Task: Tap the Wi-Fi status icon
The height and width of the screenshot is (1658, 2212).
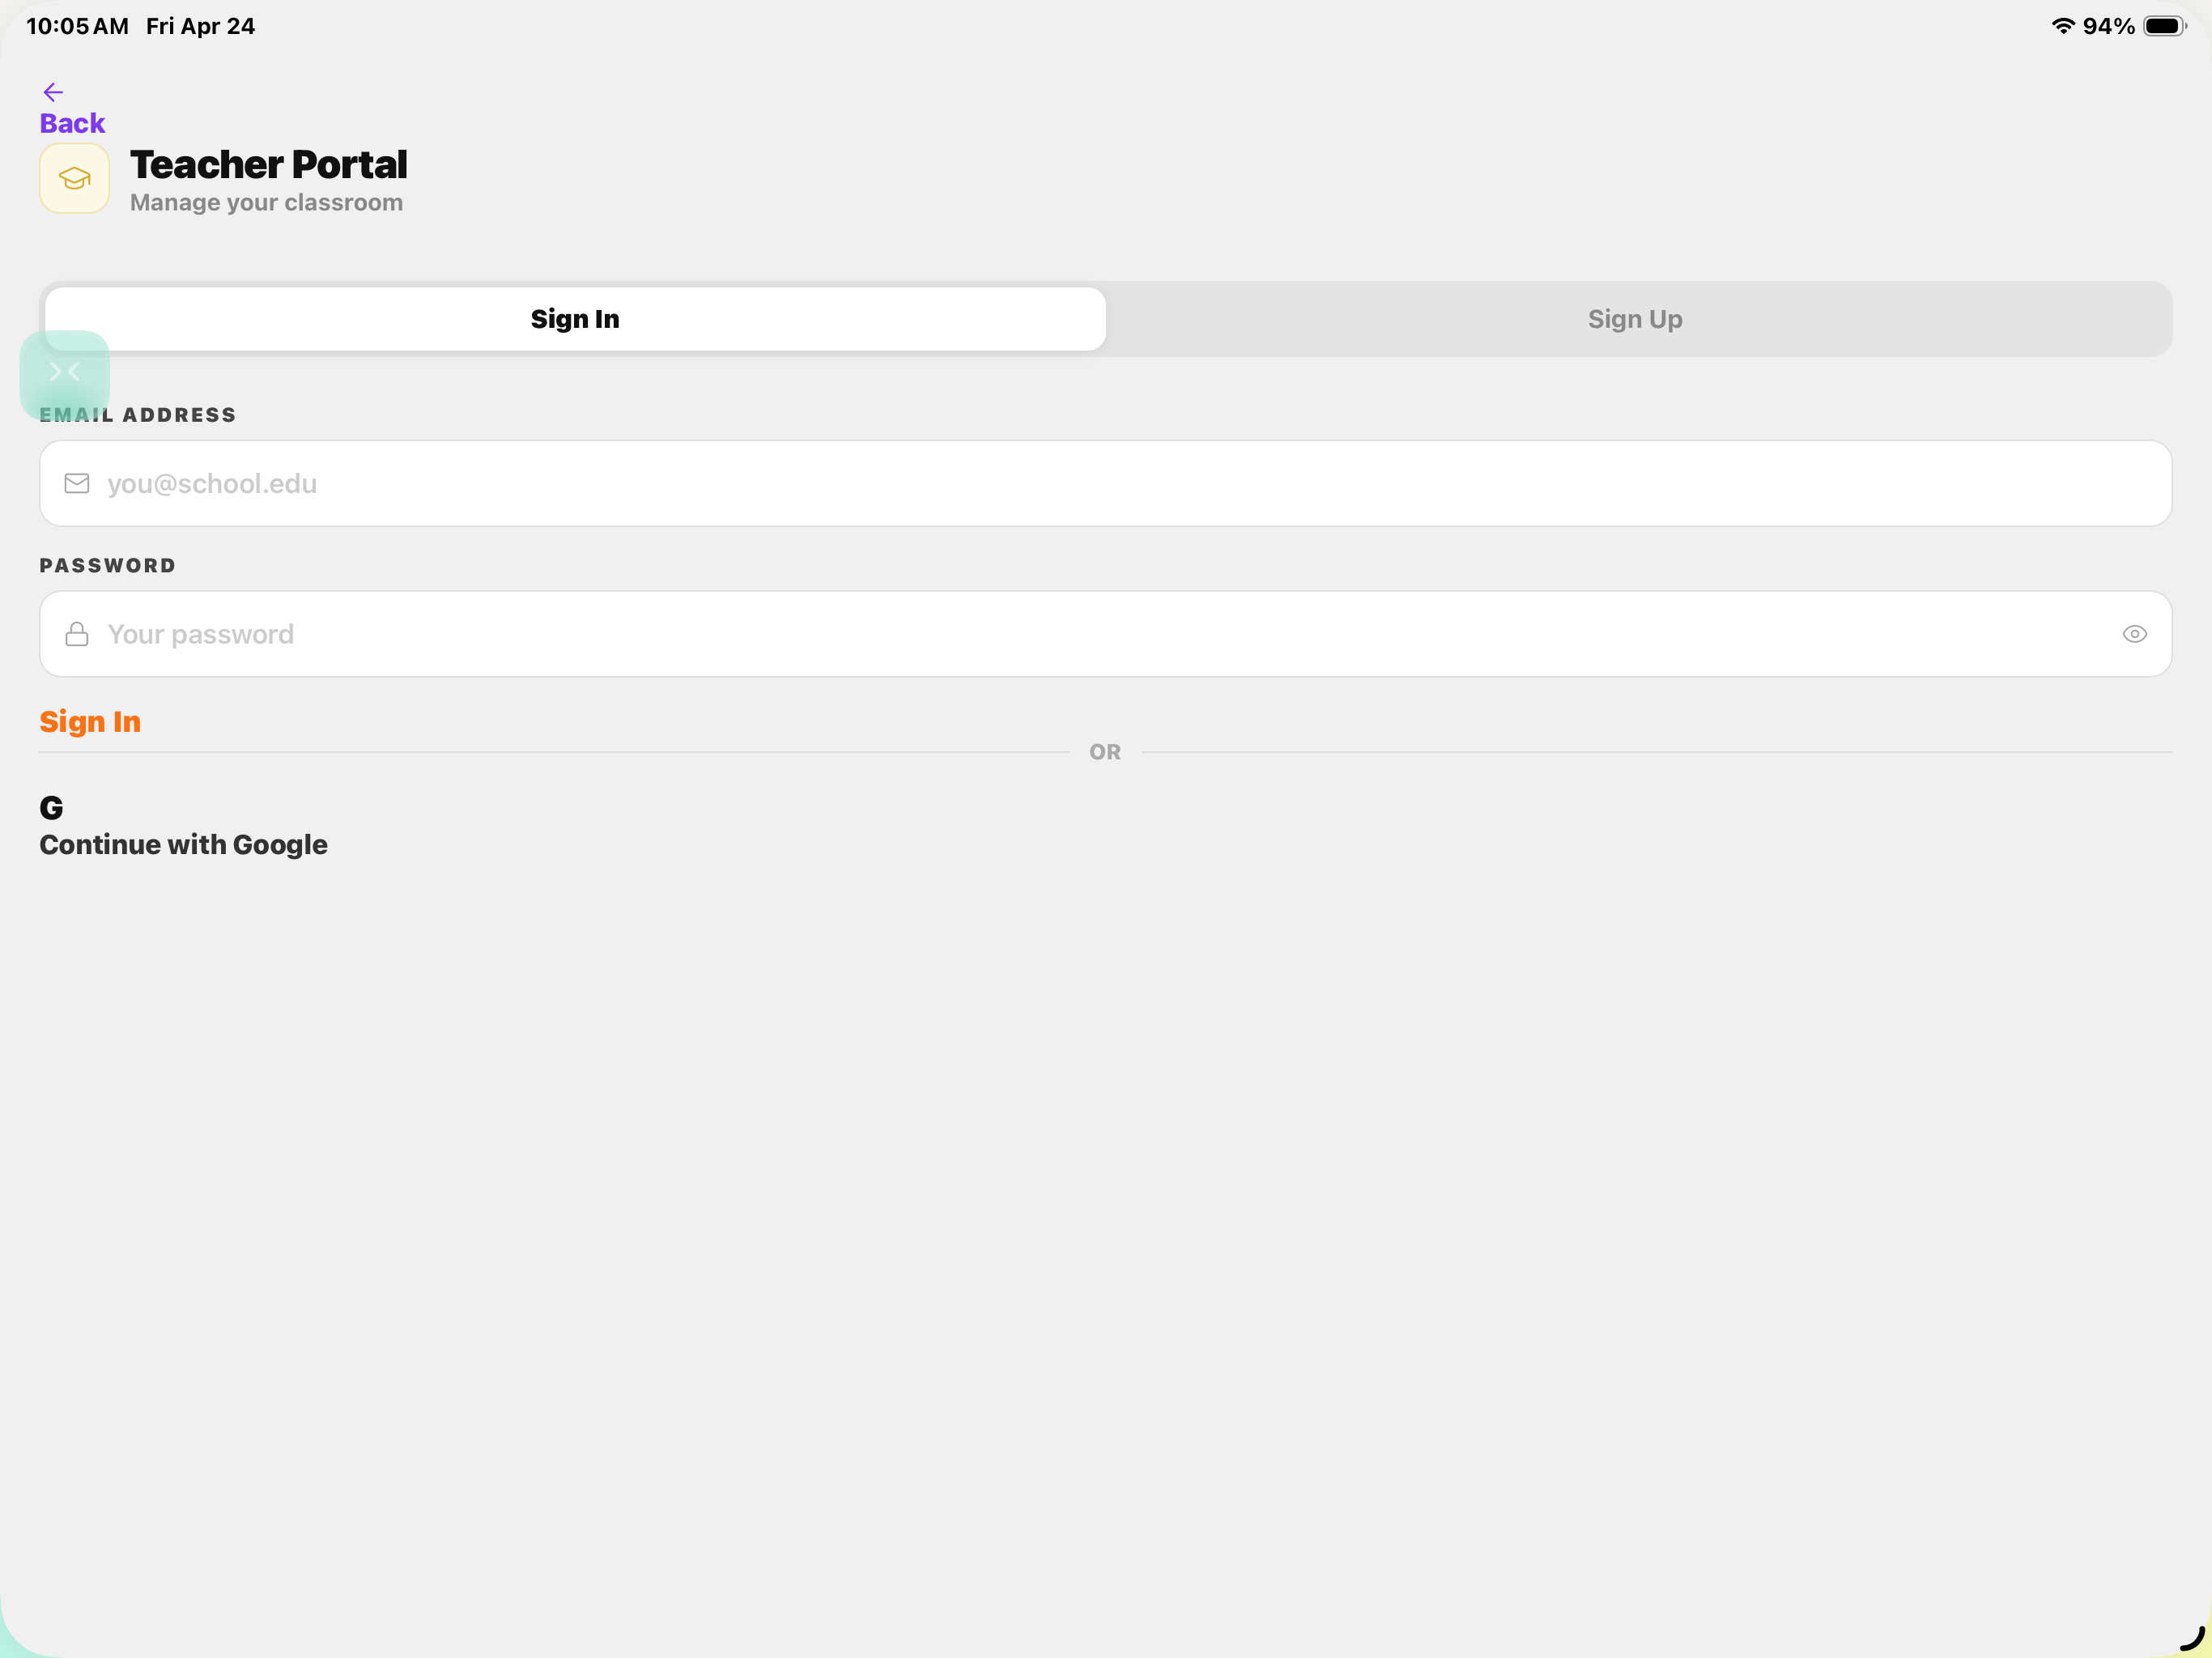Action: pyautogui.click(x=2063, y=26)
